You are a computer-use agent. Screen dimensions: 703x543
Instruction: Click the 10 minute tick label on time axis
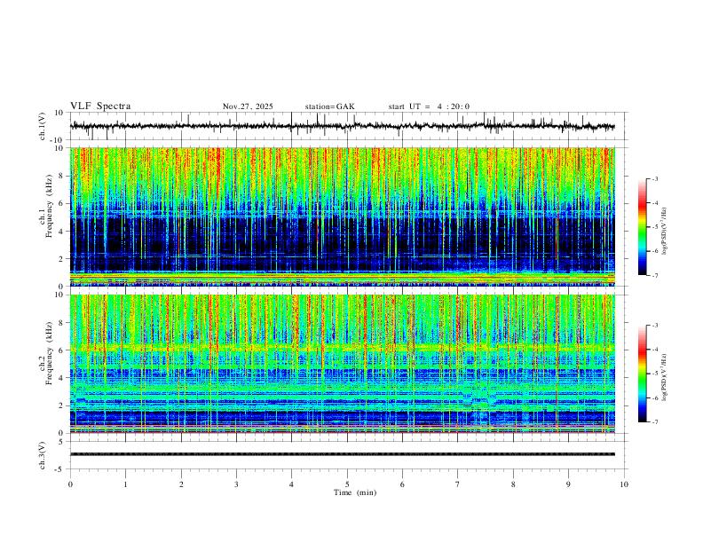(624, 484)
